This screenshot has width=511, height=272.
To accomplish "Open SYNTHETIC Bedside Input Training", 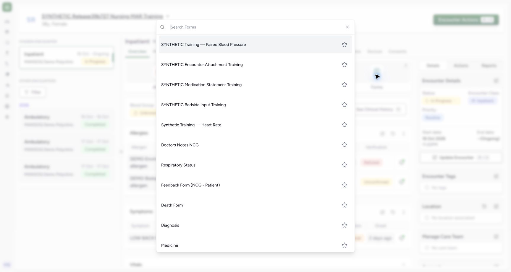I will [x=256, y=105].
